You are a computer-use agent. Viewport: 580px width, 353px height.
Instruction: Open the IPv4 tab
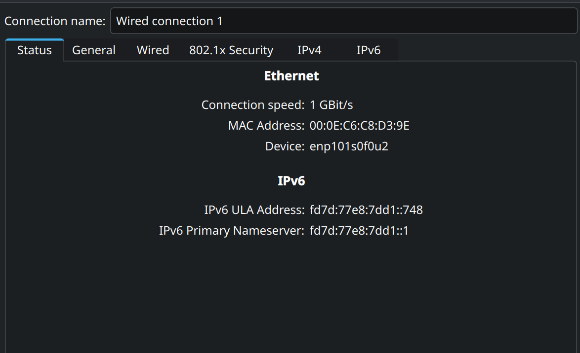(x=309, y=50)
